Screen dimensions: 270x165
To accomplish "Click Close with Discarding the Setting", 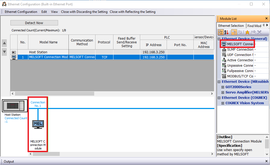I will (84, 12).
